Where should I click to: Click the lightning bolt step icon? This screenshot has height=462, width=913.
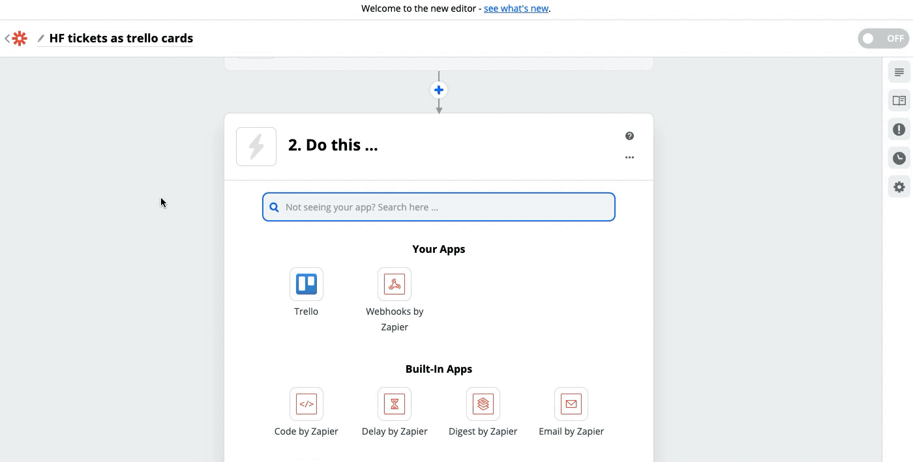coord(256,147)
